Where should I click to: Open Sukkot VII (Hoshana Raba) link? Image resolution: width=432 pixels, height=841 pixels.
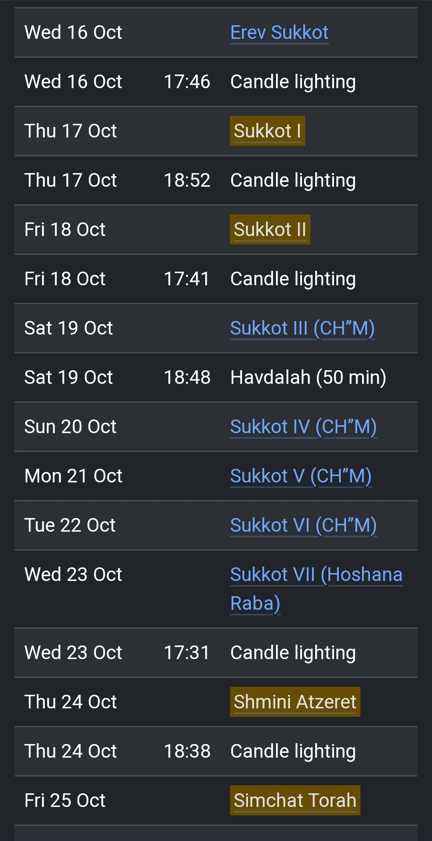[316, 575]
